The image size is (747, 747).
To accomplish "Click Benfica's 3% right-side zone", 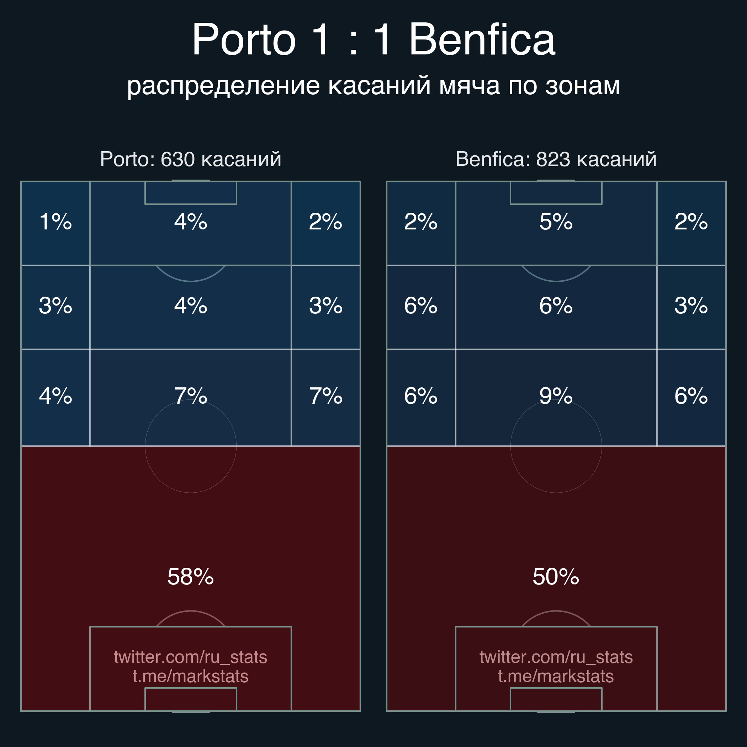I will (691, 307).
